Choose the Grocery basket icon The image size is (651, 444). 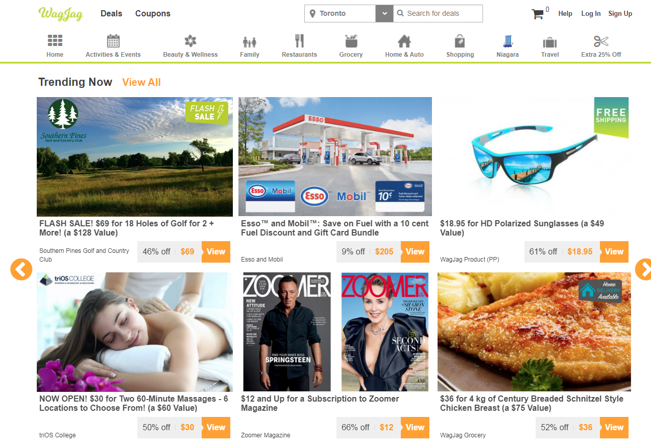351,41
